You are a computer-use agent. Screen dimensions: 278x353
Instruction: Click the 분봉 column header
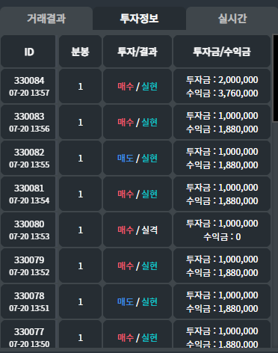pyautogui.click(x=80, y=52)
